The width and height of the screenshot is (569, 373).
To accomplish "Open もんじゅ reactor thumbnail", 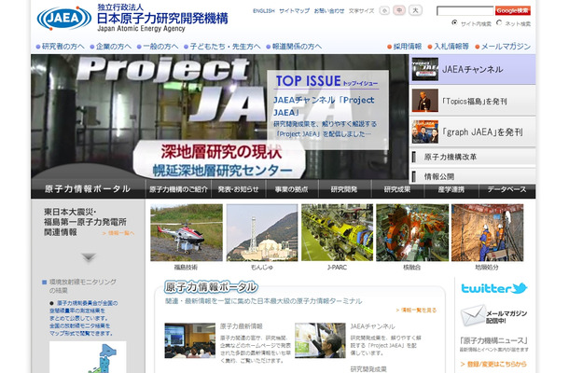I will point(262,232).
